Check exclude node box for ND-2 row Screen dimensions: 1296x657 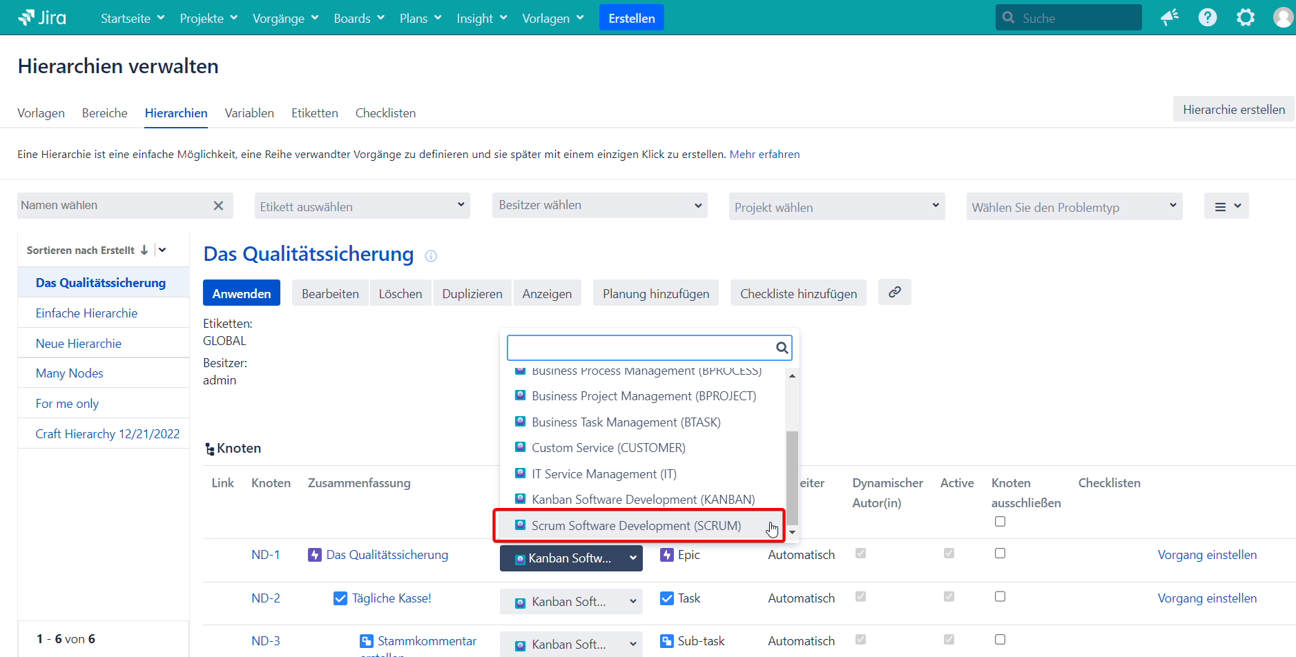pyautogui.click(x=1000, y=597)
